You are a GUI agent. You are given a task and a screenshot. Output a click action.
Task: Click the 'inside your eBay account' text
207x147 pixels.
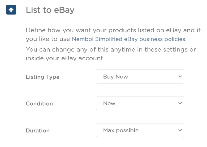click(x=65, y=58)
